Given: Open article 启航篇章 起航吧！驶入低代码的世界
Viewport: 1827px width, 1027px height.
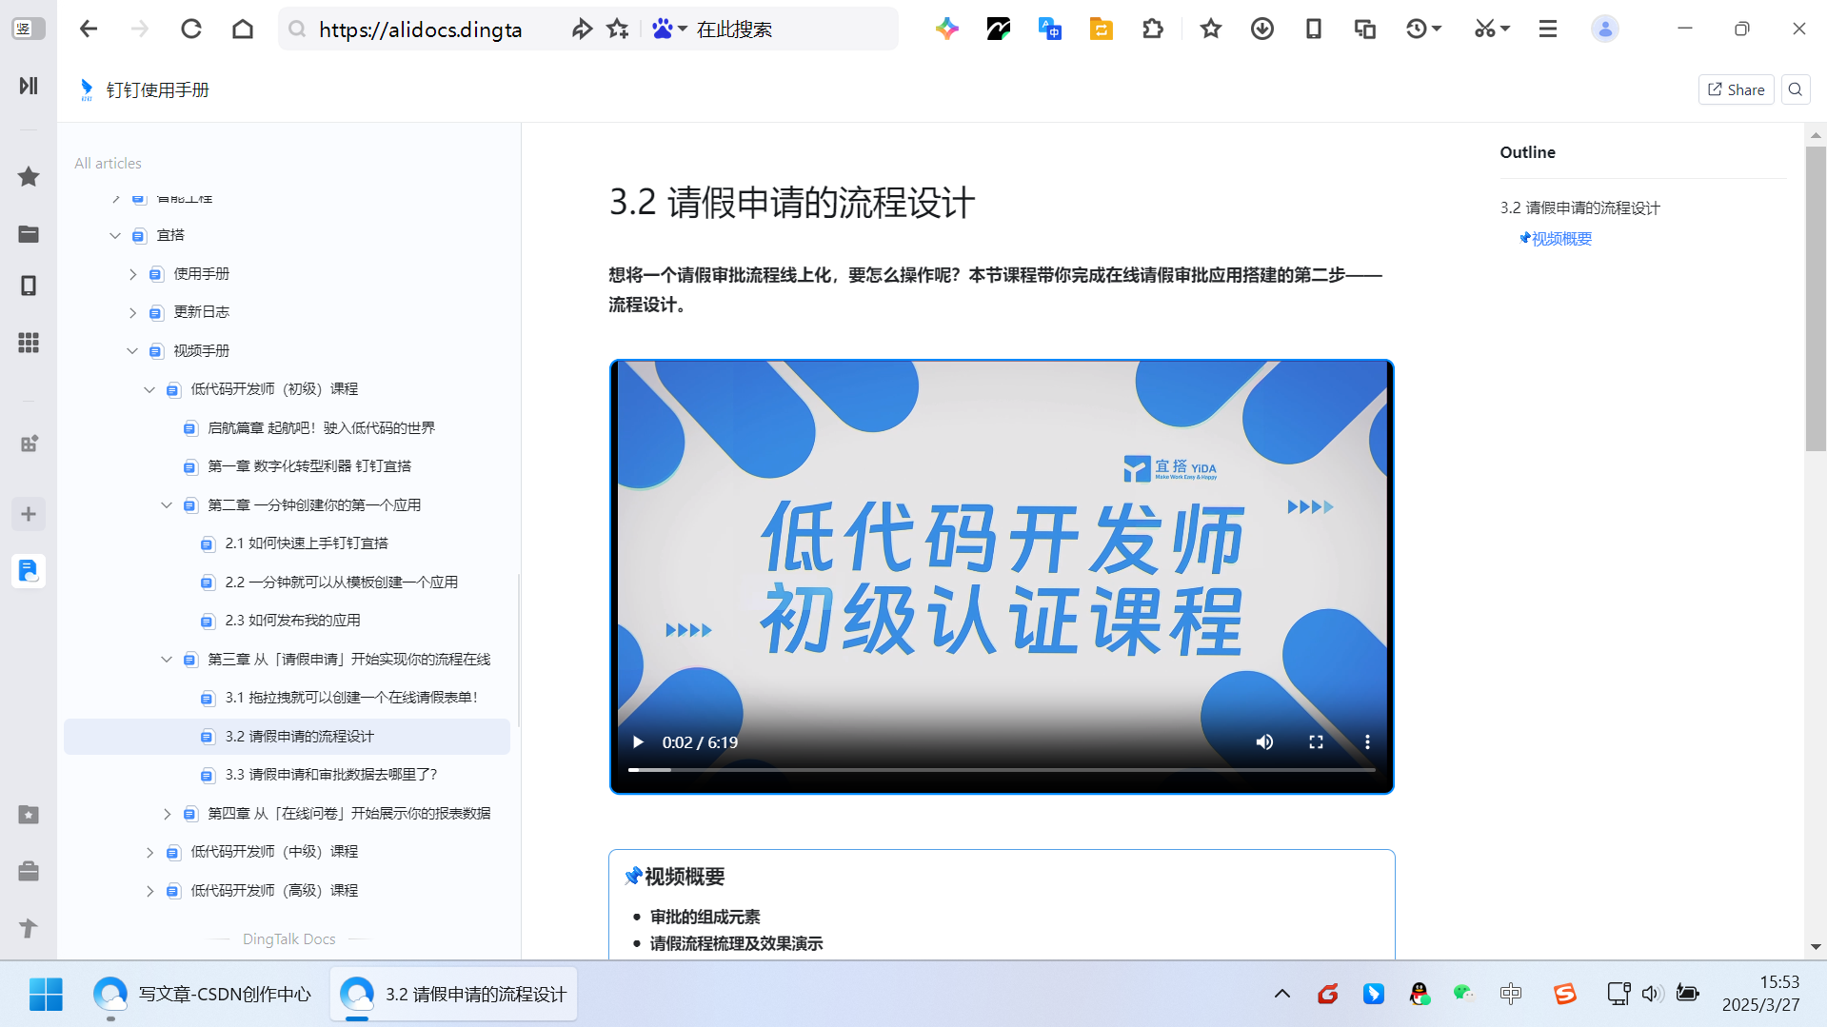Looking at the screenshot, I should (321, 428).
